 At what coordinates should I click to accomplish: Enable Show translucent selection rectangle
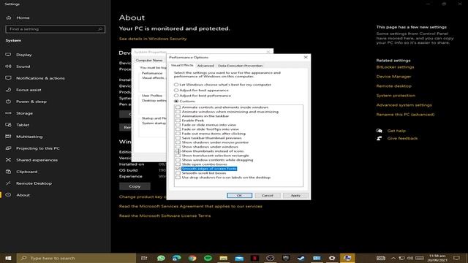tap(178, 156)
